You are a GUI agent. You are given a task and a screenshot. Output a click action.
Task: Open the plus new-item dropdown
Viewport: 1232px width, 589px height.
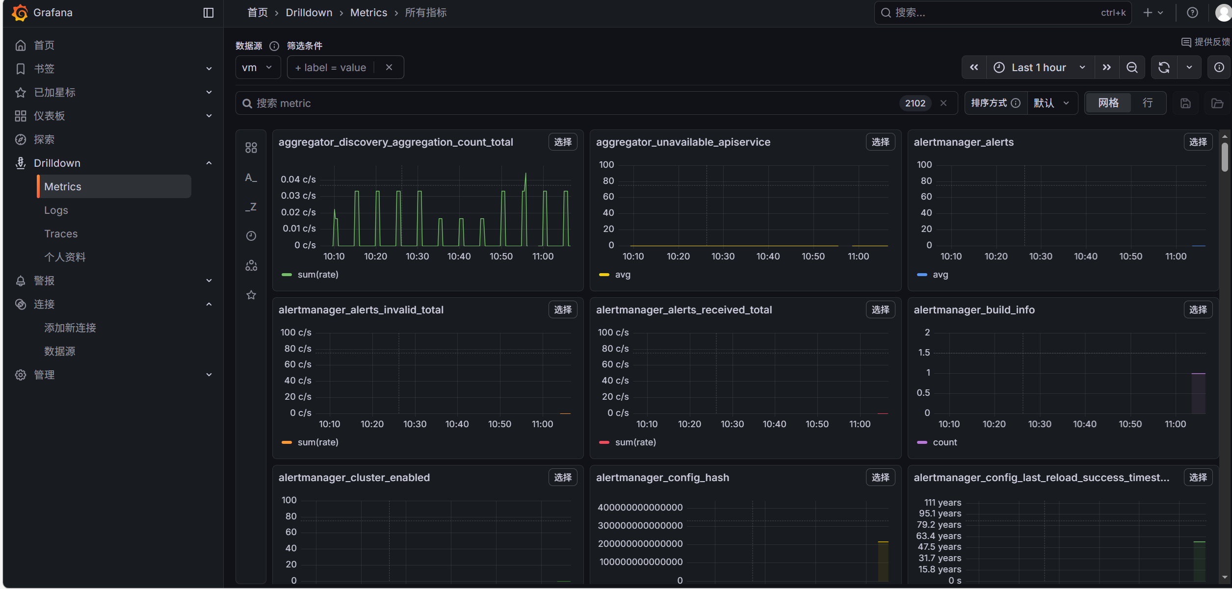pos(1153,13)
